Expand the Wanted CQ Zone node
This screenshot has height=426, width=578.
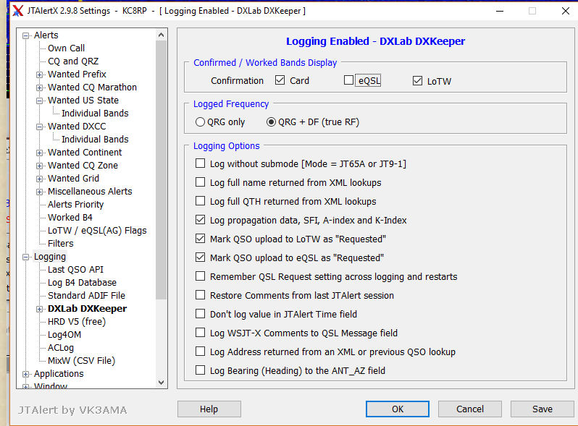coord(39,166)
